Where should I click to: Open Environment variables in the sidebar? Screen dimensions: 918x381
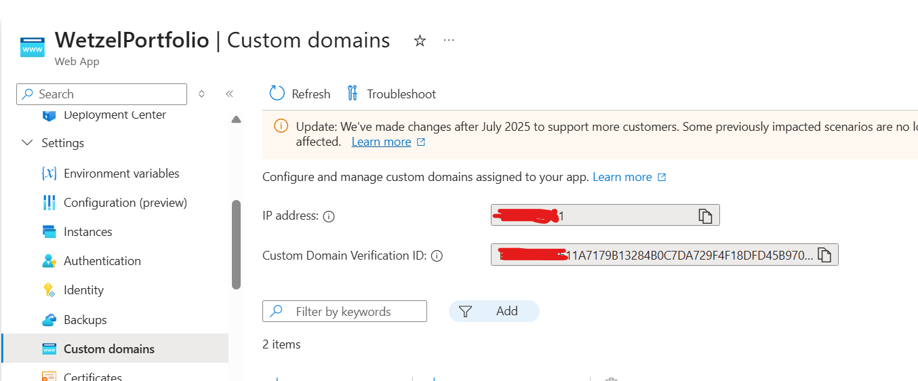point(121,174)
